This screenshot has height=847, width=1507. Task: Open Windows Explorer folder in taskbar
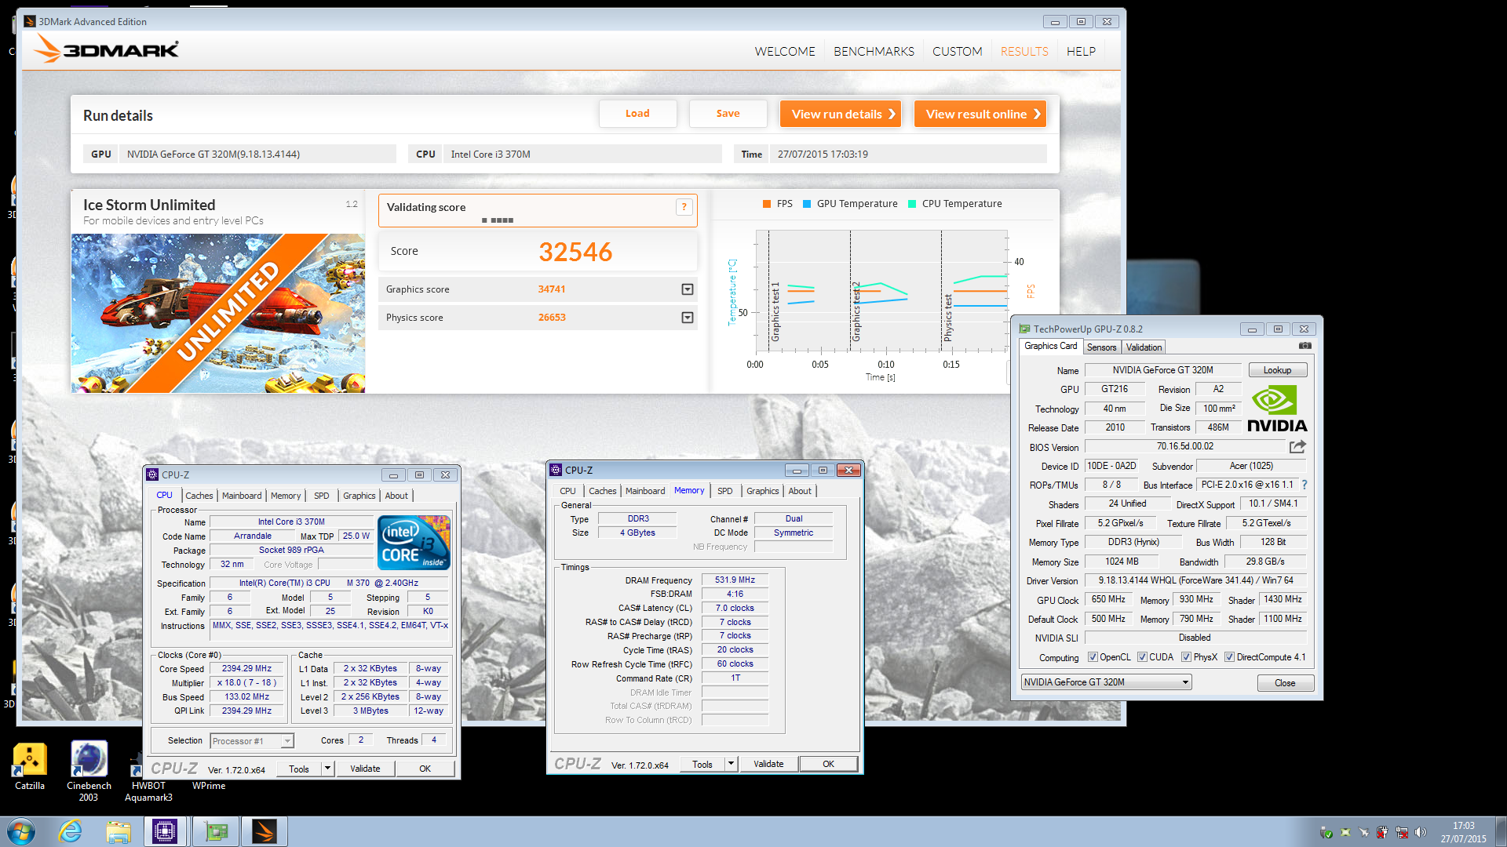pyautogui.click(x=119, y=831)
